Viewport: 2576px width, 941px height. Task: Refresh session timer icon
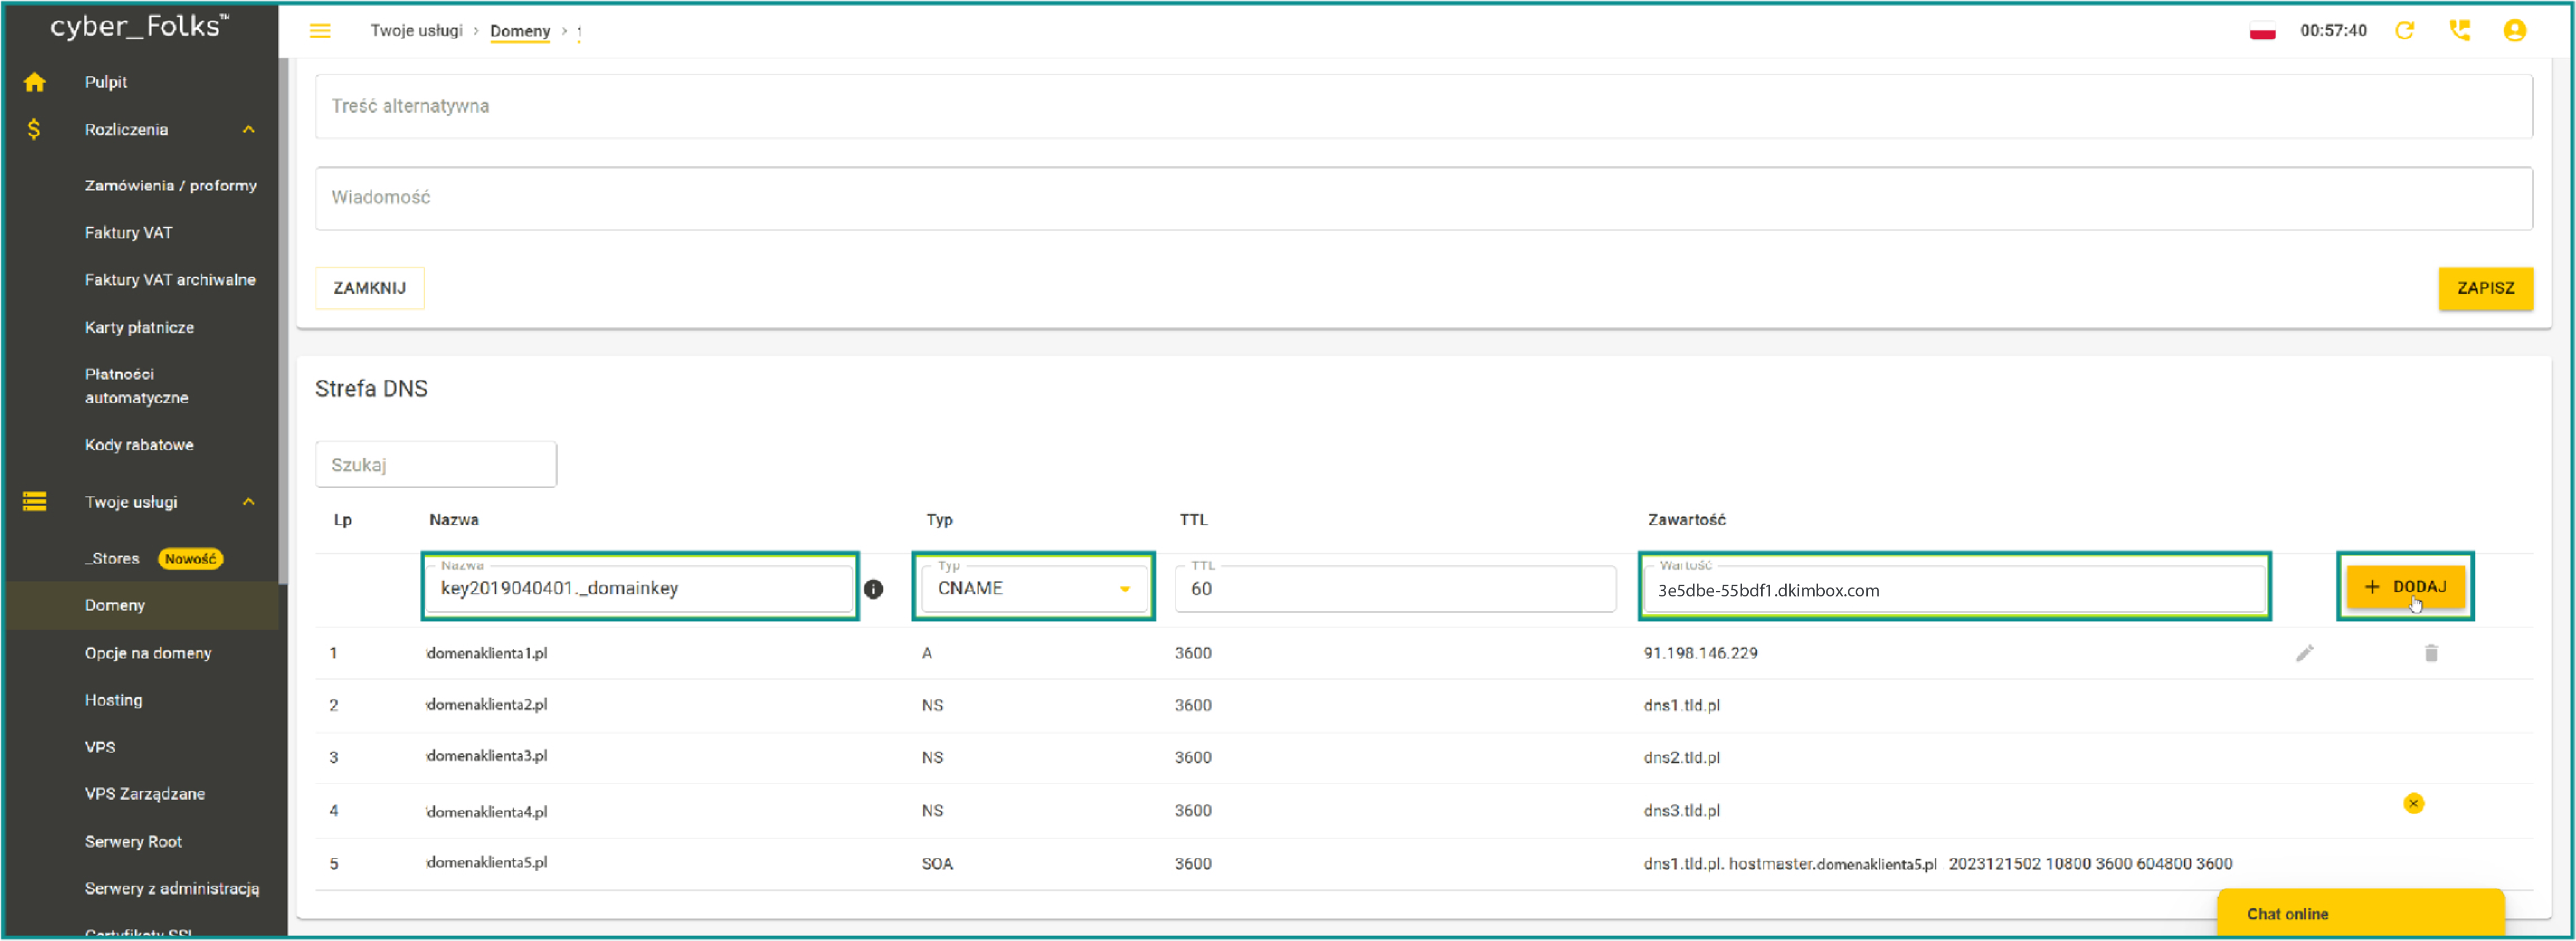2405,31
